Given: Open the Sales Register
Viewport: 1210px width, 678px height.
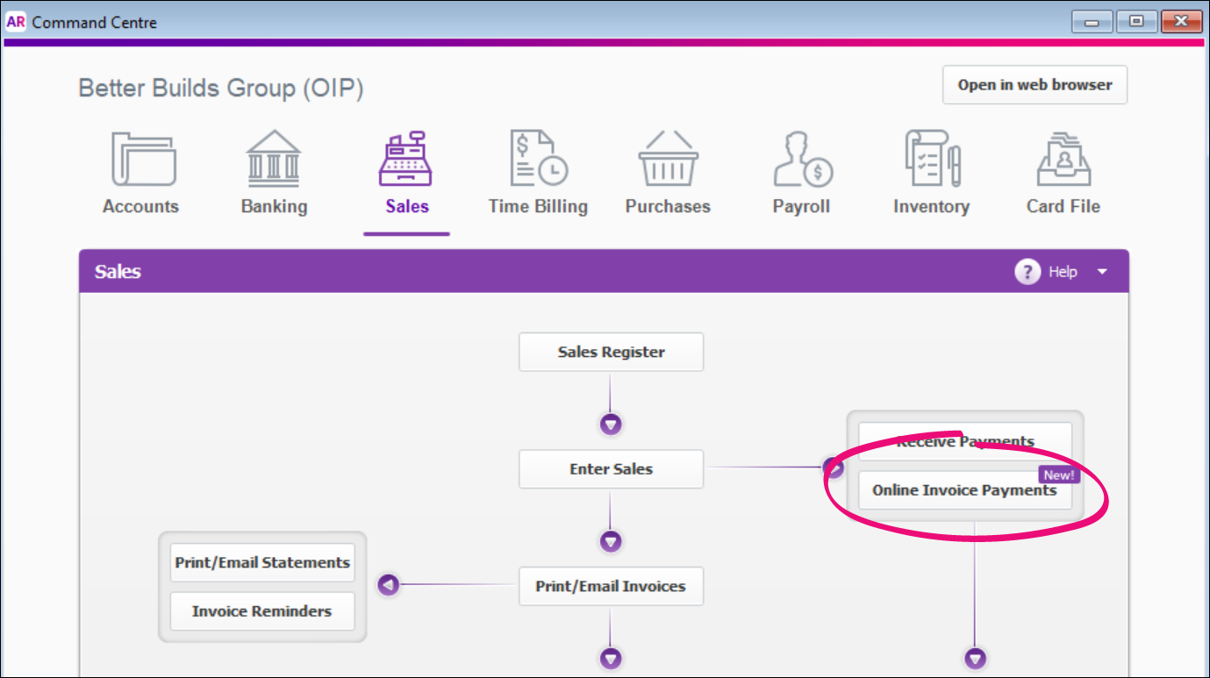Looking at the screenshot, I should tap(612, 352).
